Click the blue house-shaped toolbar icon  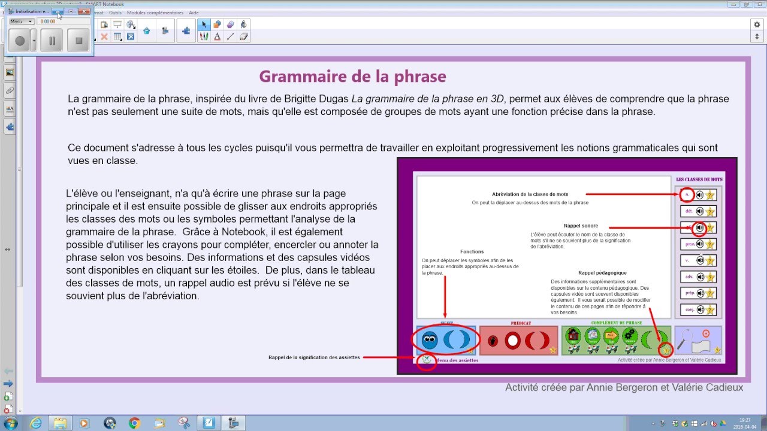146,31
